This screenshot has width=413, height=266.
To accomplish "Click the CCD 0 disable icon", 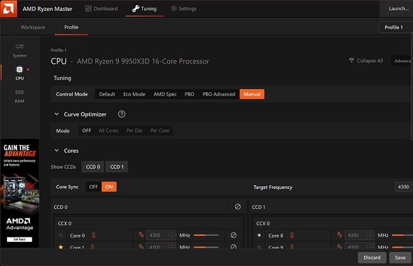I will point(238,207).
